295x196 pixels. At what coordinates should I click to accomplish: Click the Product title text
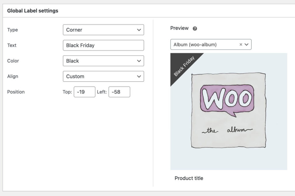(189, 178)
